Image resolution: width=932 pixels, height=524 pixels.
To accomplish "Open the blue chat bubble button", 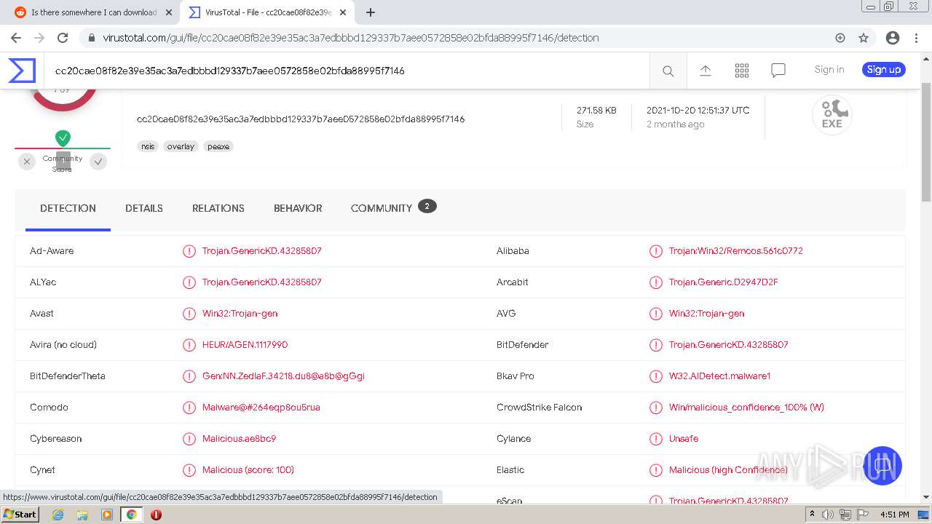I will coord(882,466).
